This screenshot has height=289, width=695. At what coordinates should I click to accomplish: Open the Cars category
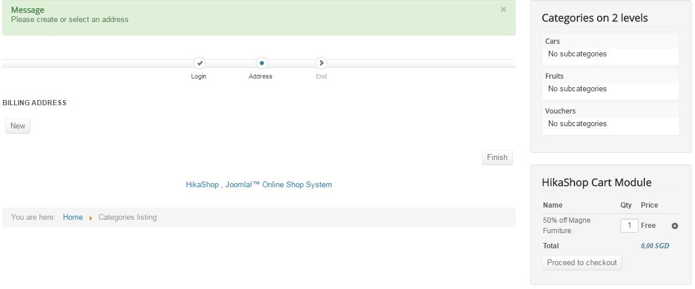552,41
